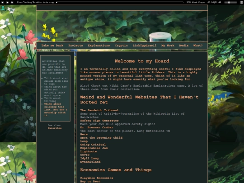This screenshot has width=244, height=183.
Task: Click the 'What?' nav item
Action: (x=198, y=46)
